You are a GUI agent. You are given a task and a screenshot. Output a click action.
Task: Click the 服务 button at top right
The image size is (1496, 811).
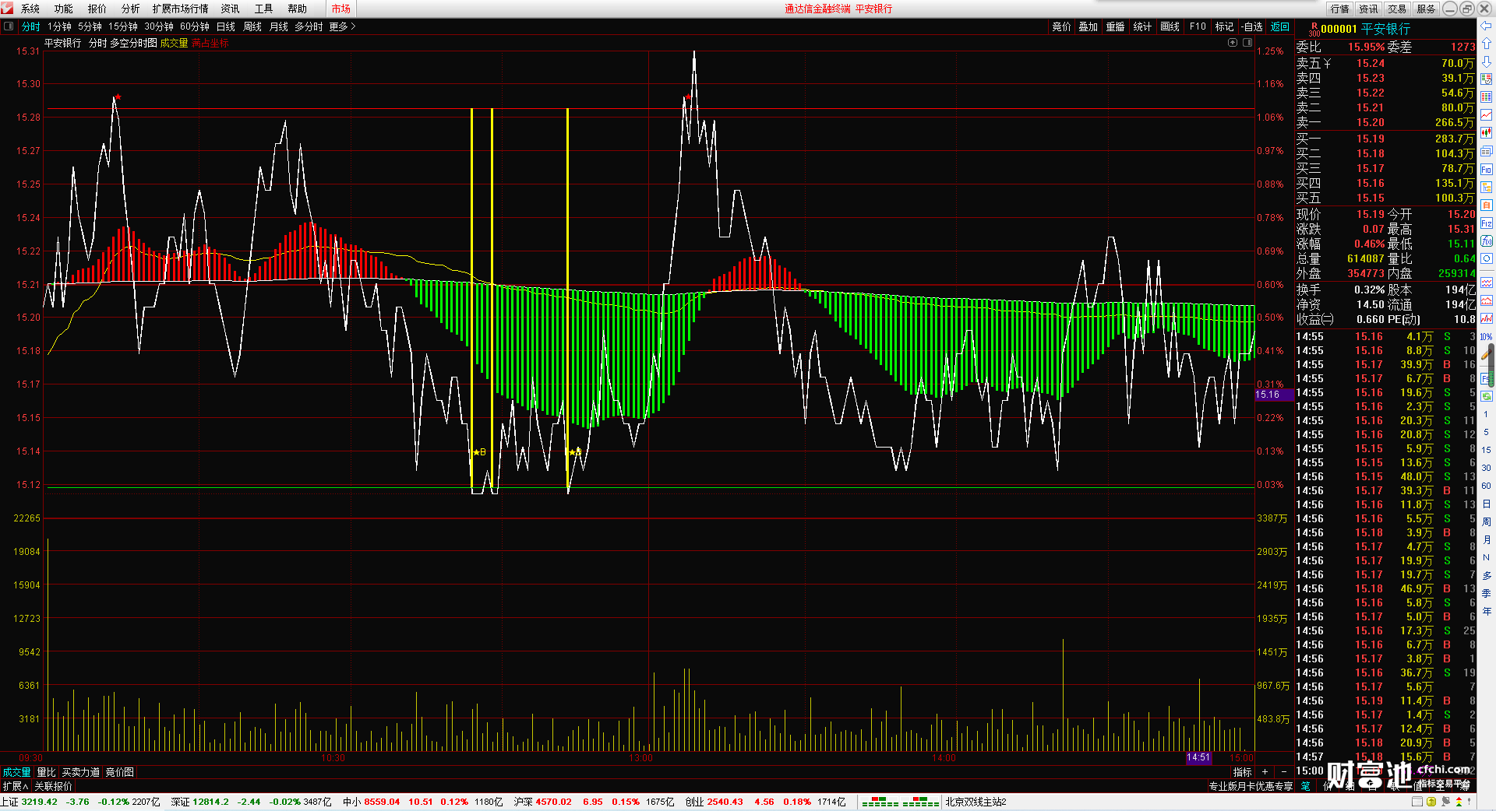[x=1426, y=9]
